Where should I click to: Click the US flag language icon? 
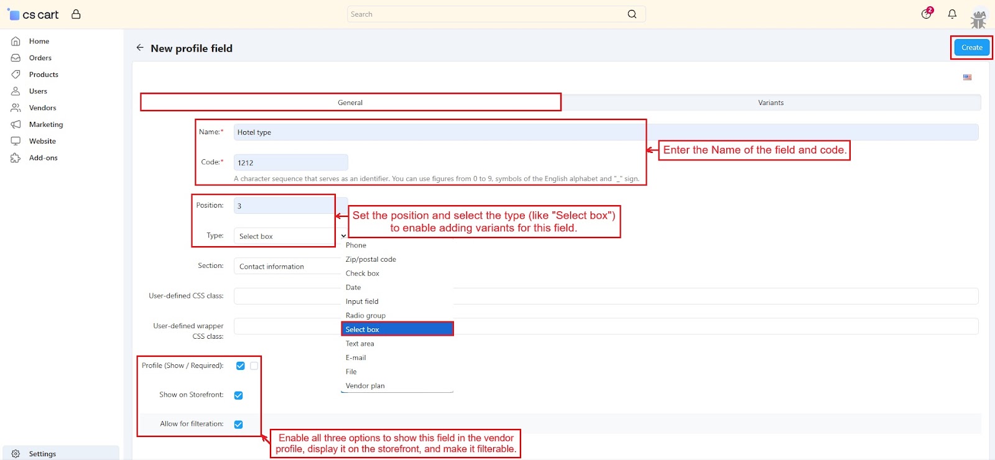point(967,78)
